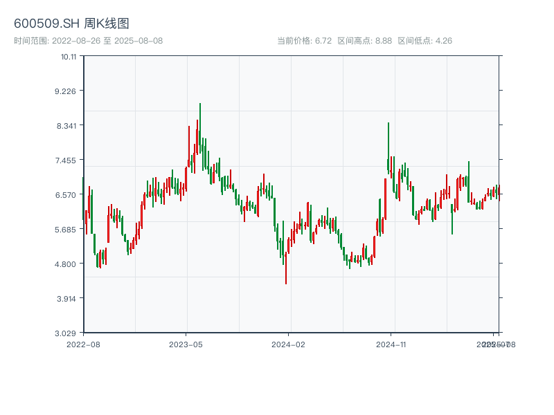Select the 8.341 price axis label
Screen dimensions: 554x415
[66, 126]
